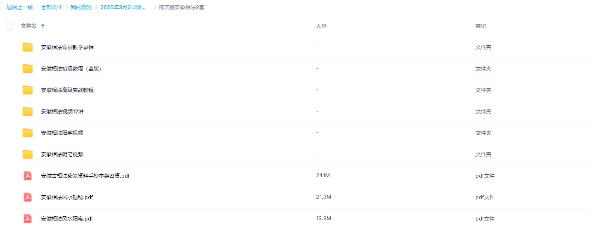Open the 安徽相法视频12讲 folder name
Image resolution: width=591 pixels, height=241 pixels.
(62, 111)
